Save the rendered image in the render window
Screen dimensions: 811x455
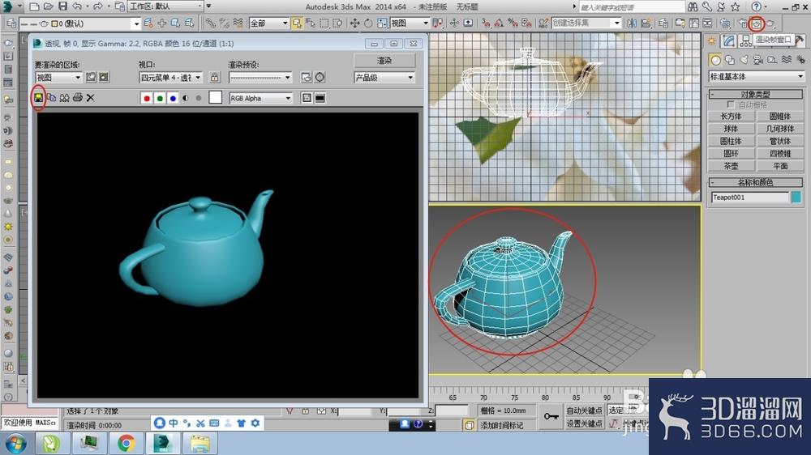click(38, 98)
